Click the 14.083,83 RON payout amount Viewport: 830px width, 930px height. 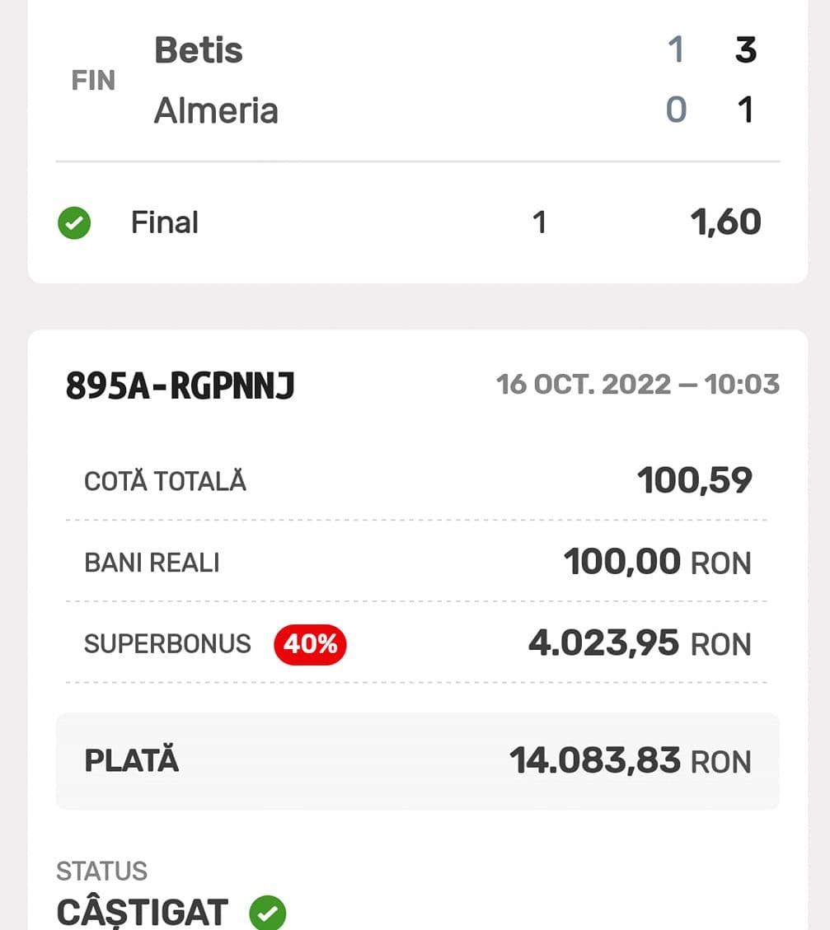630,760
